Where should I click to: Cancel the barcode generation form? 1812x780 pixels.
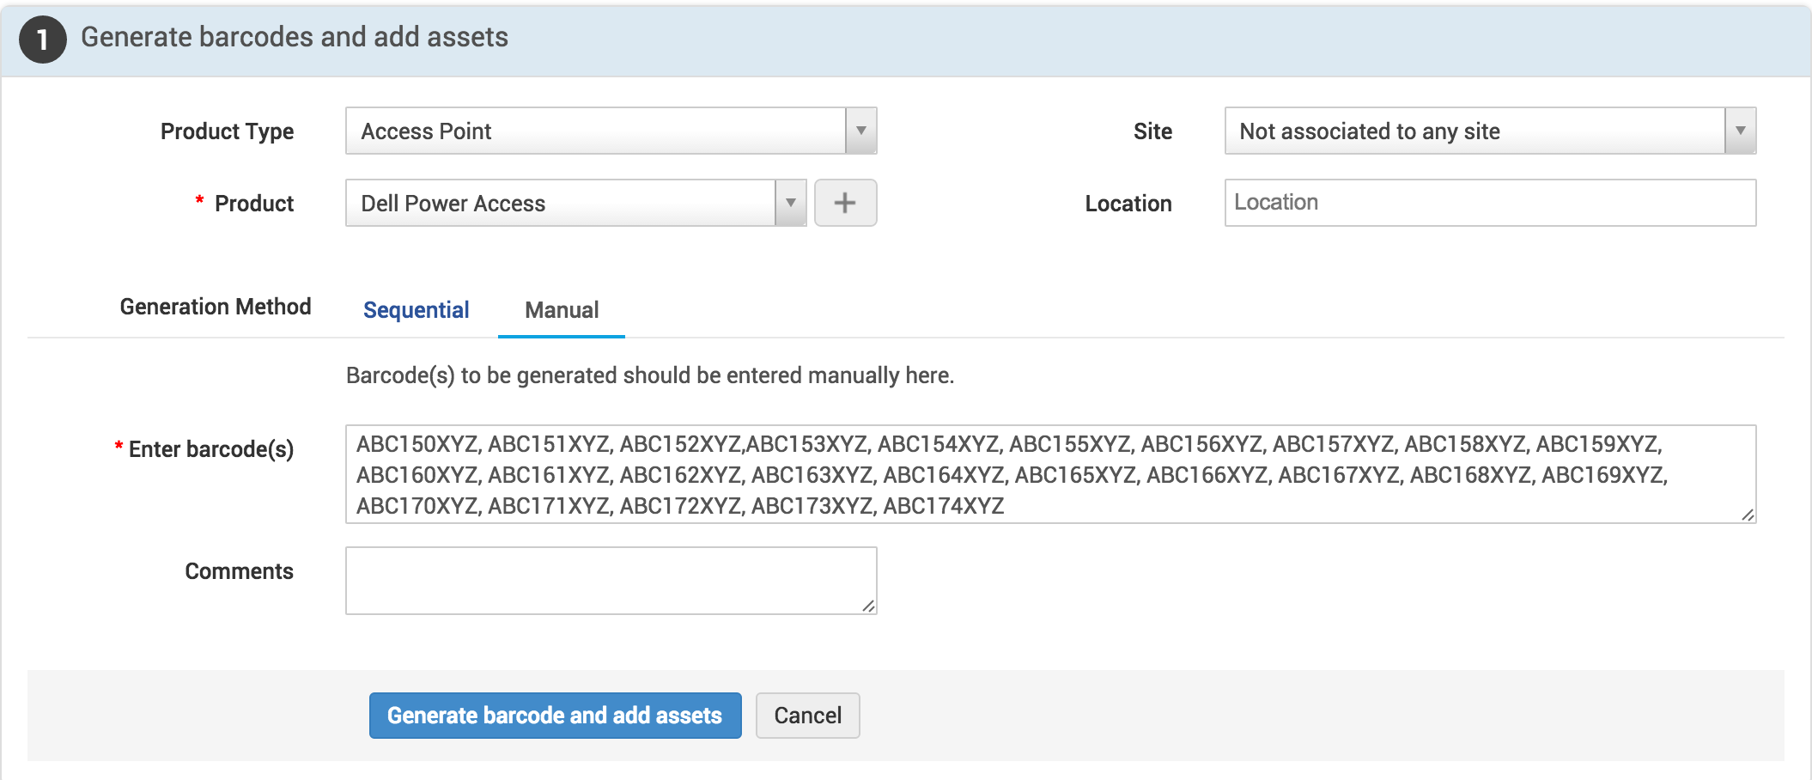pos(807,716)
